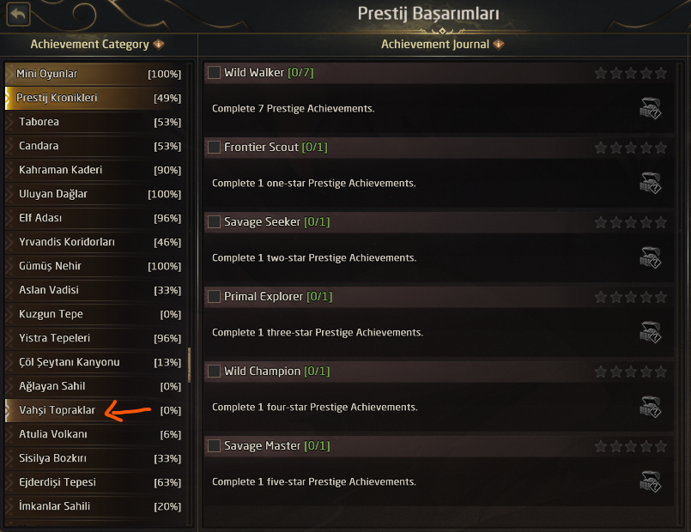Image resolution: width=691 pixels, height=532 pixels.
Task: Select the Taborea category
Action: 39,122
